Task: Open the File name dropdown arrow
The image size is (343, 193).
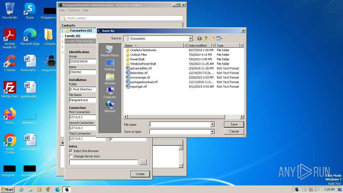Action: [x=212, y=124]
